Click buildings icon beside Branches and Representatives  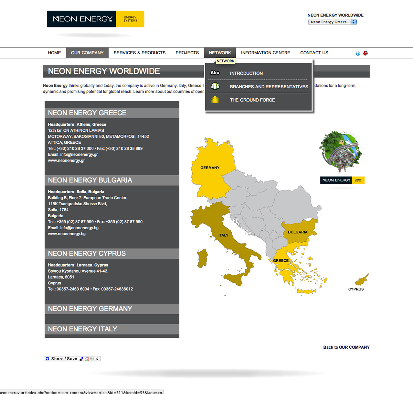coord(215,86)
